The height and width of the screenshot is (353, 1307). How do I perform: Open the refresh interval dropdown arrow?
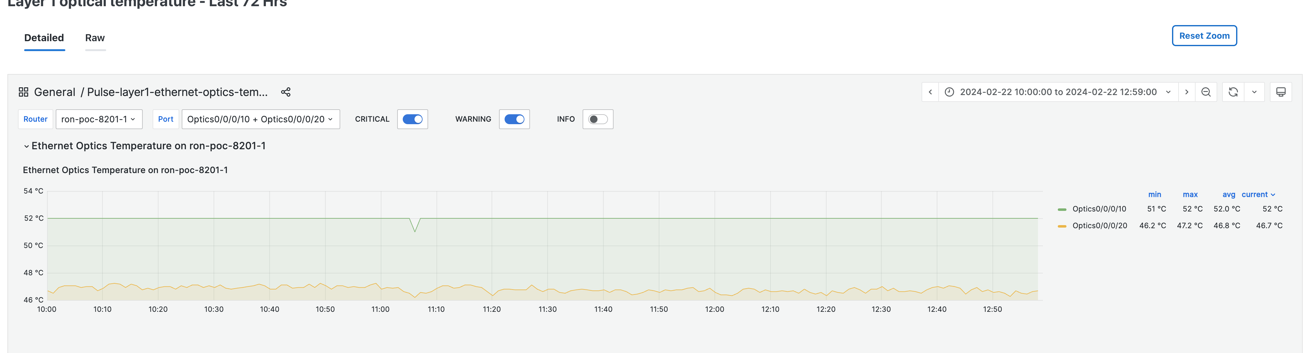[x=1254, y=92]
